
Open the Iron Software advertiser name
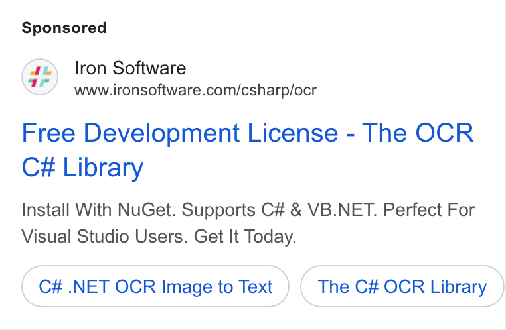coord(130,68)
